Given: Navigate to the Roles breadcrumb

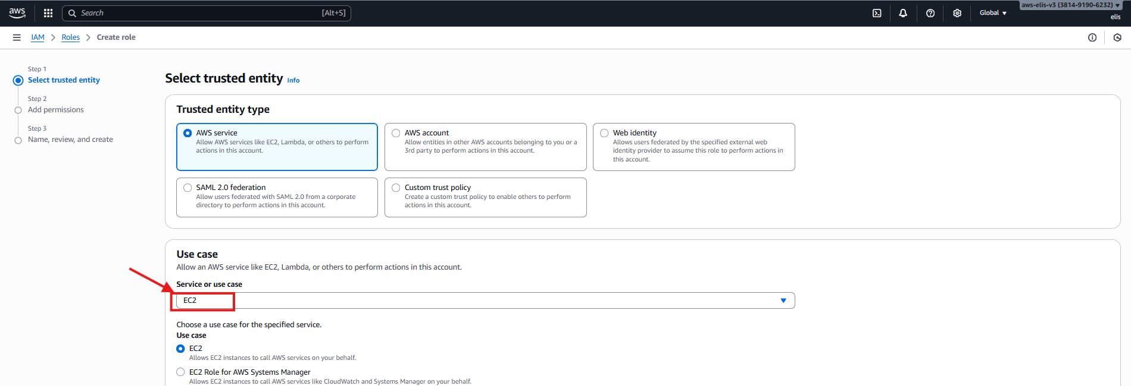Looking at the screenshot, I should (x=70, y=37).
